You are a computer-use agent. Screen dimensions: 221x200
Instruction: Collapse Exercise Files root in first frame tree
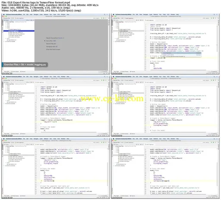pyautogui.click(x=4, y=22)
